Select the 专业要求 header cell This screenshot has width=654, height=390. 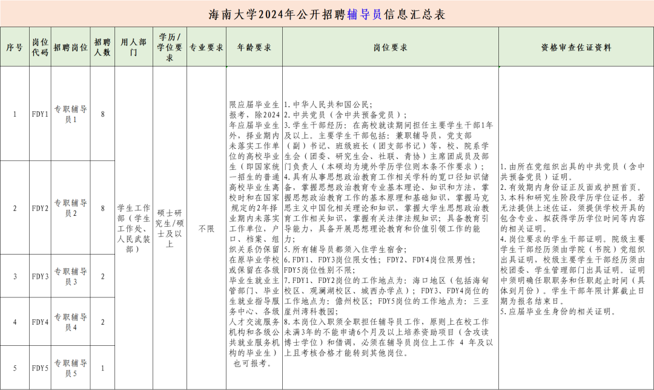point(206,47)
